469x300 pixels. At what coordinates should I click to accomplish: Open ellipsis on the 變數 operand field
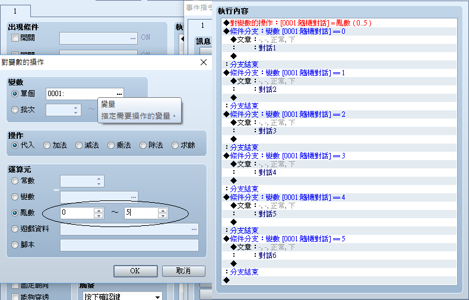click(x=134, y=197)
